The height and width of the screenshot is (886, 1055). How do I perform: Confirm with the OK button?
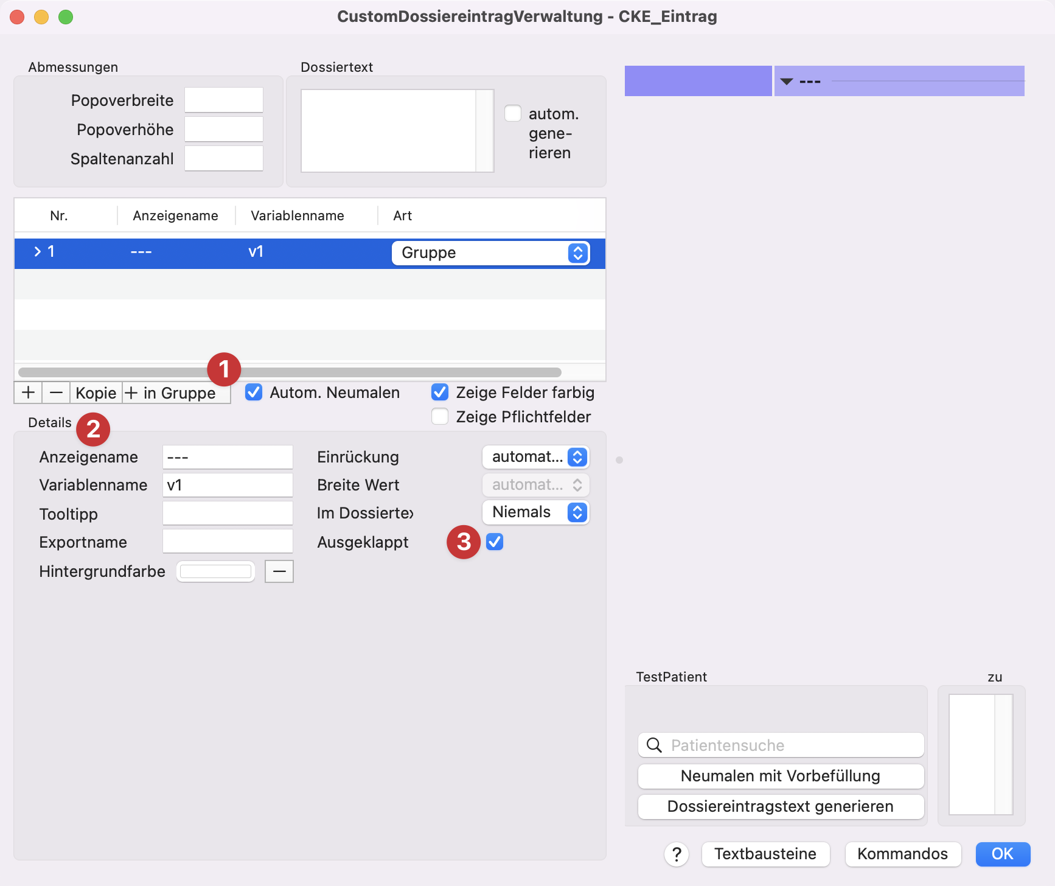pyautogui.click(x=1003, y=854)
